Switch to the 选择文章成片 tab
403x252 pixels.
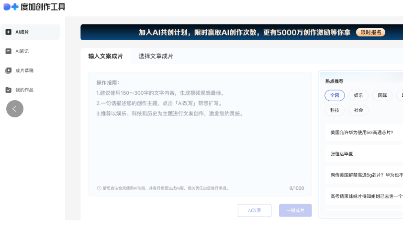click(156, 56)
